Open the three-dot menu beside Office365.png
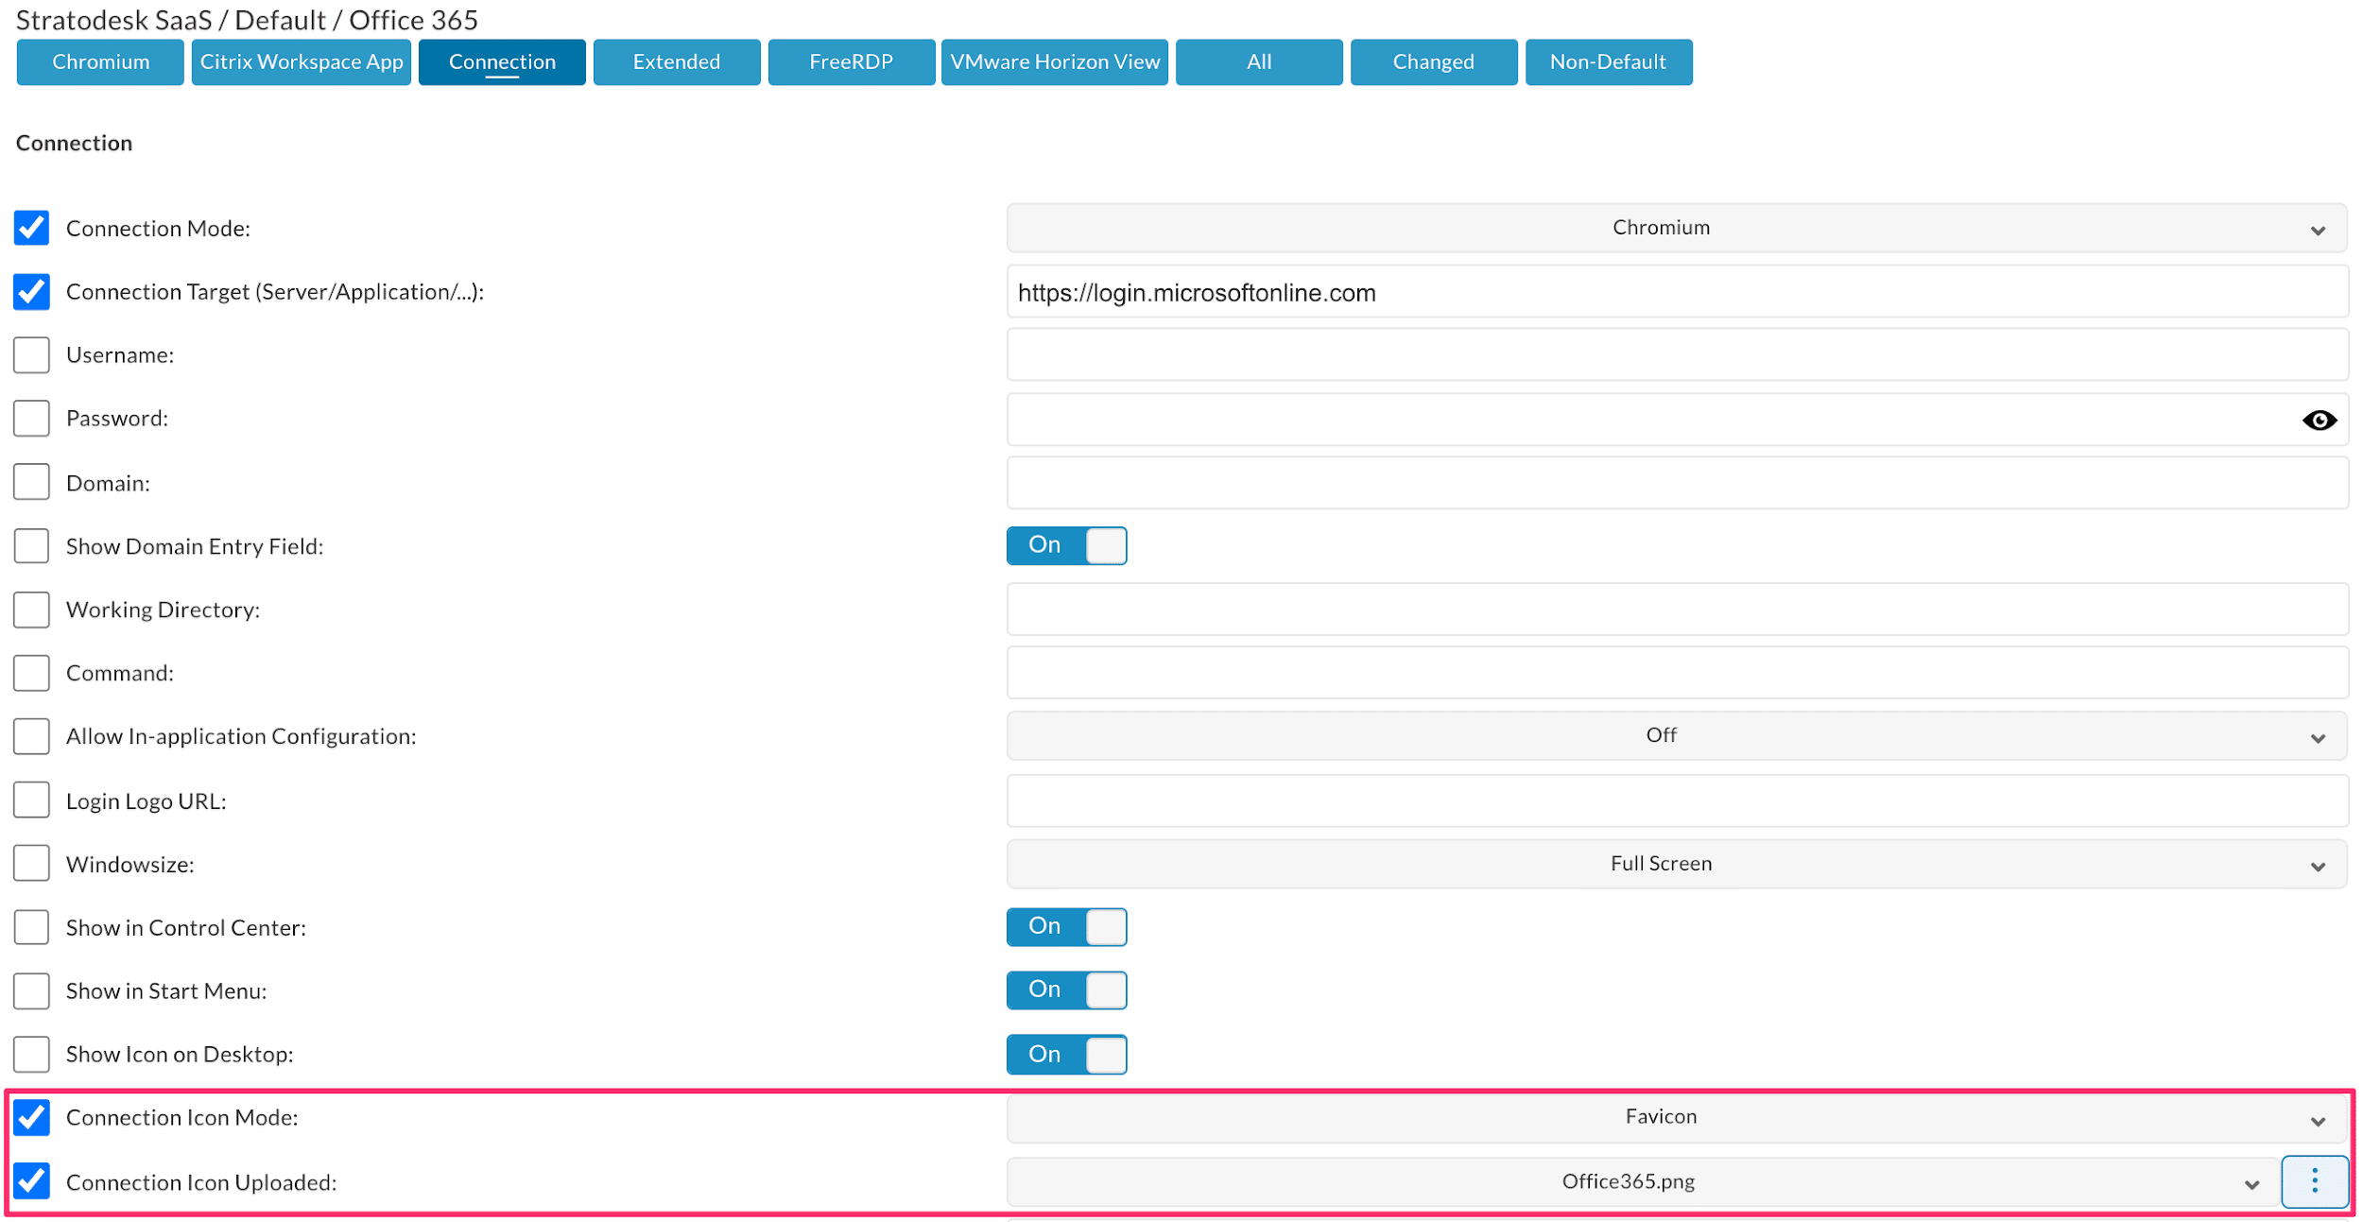The width and height of the screenshot is (2363, 1222). click(2314, 1180)
